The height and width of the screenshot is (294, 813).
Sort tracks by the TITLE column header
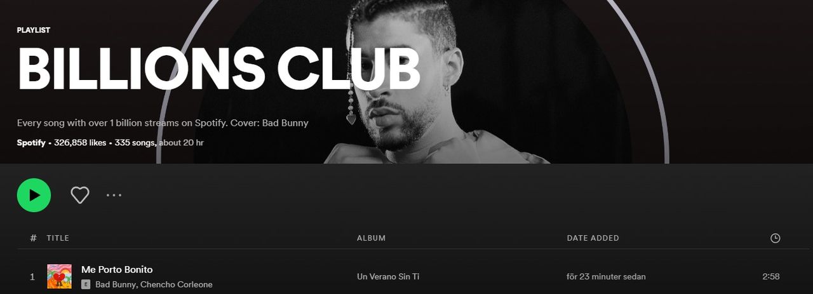click(58, 238)
